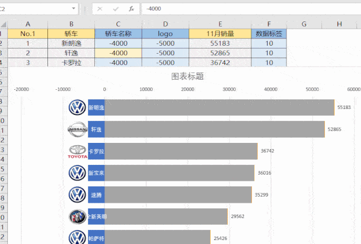Select column H header
361x244 pixels.
coord(340,24)
